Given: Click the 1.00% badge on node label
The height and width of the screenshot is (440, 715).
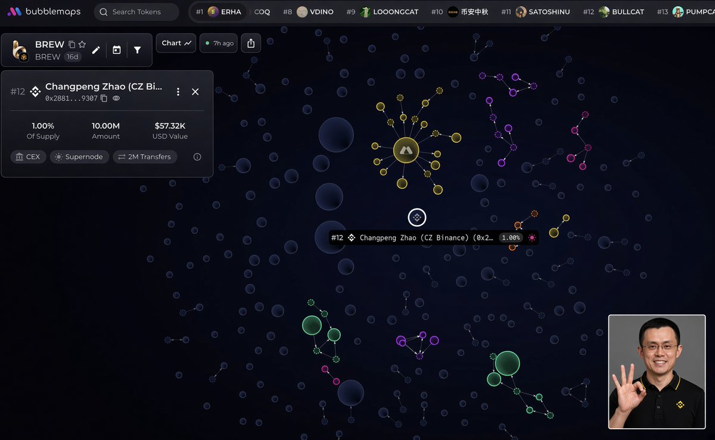Looking at the screenshot, I should click(x=510, y=238).
